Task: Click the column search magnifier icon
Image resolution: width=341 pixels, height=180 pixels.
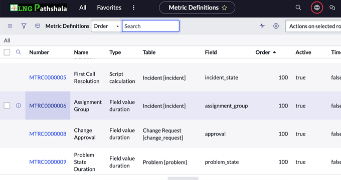Action: pyautogui.click(x=19, y=52)
